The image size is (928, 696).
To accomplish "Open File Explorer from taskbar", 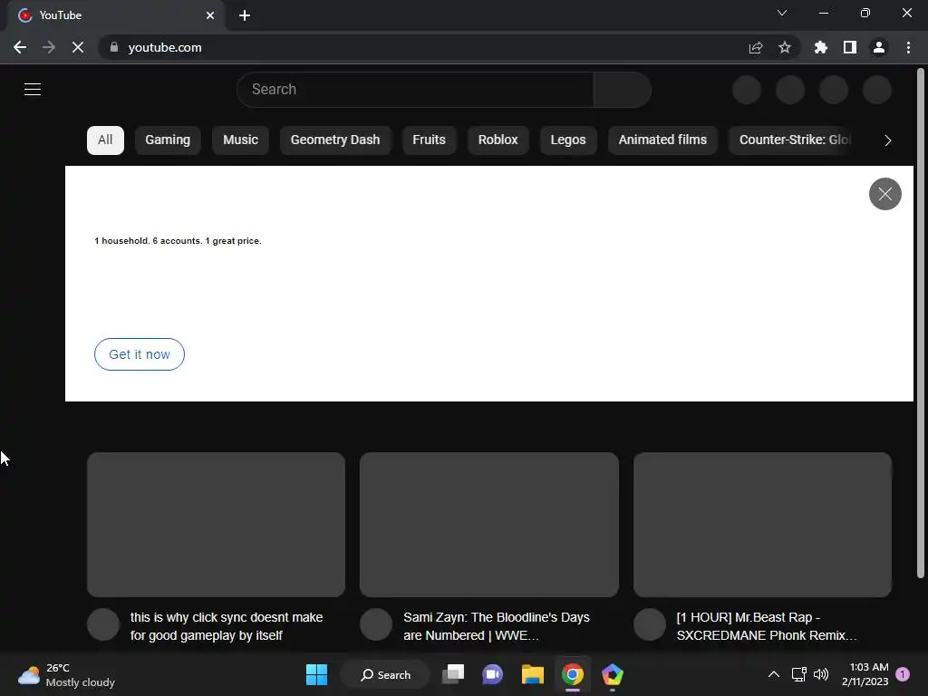I will coord(532,674).
